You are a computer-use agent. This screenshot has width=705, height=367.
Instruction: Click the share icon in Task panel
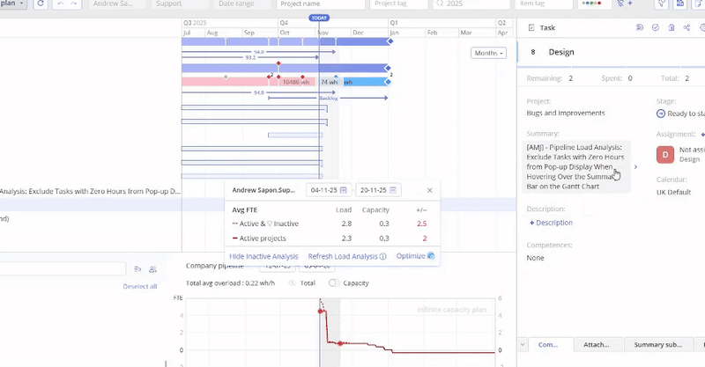pyautogui.click(x=686, y=28)
